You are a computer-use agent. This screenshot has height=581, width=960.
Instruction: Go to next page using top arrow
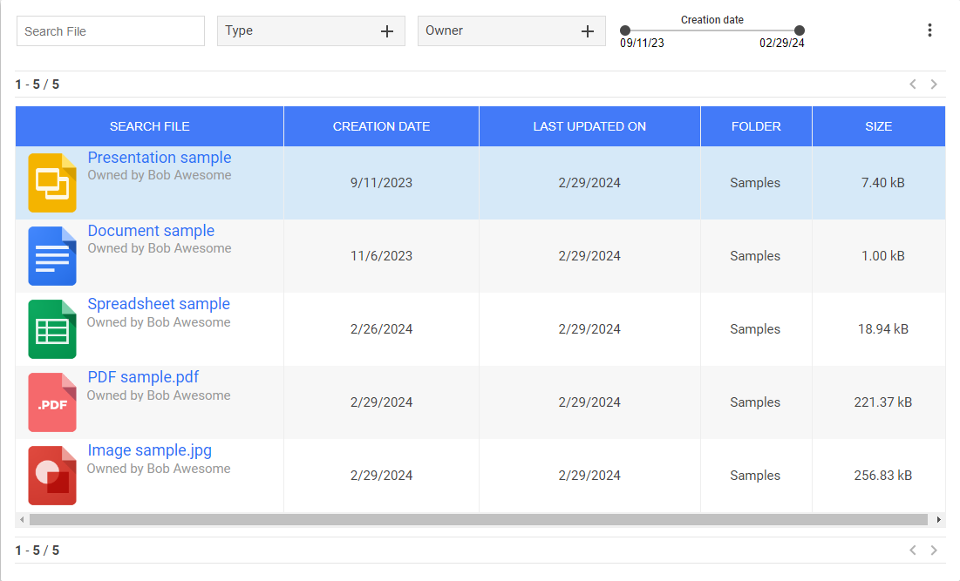tap(934, 84)
